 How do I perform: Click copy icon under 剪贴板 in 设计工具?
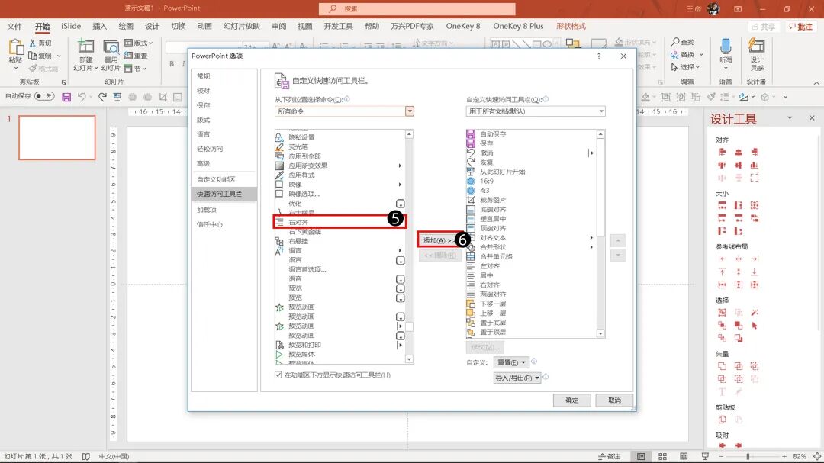pos(722,420)
